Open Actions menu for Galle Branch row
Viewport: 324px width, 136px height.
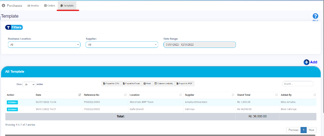pyautogui.click(x=12, y=109)
